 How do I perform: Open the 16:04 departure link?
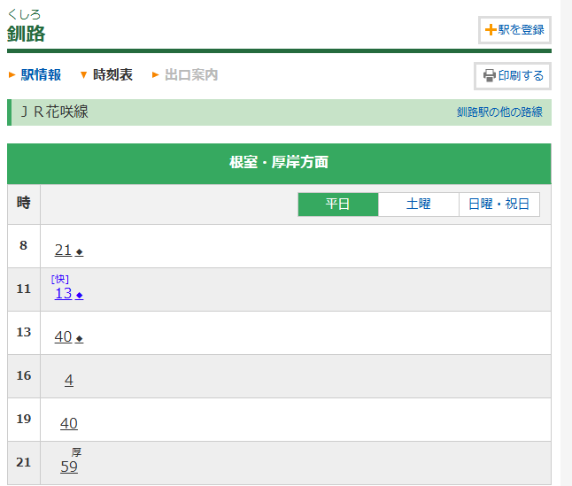click(x=69, y=381)
